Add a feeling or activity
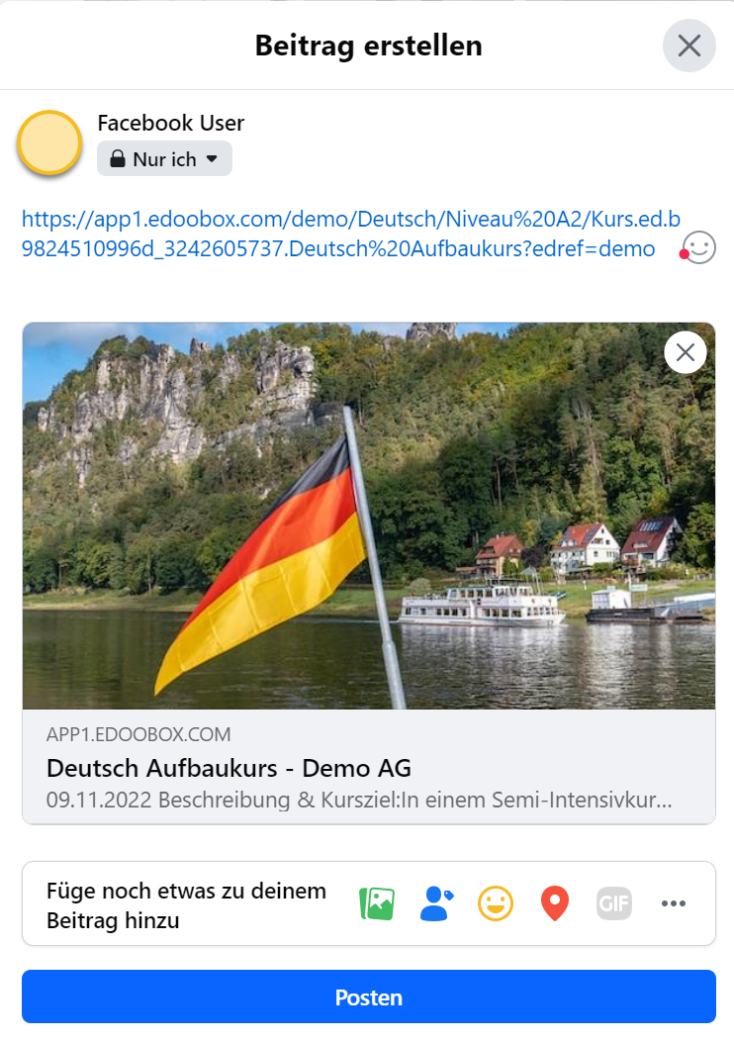The width and height of the screenshot is (734, 1041). pos(496,903)
